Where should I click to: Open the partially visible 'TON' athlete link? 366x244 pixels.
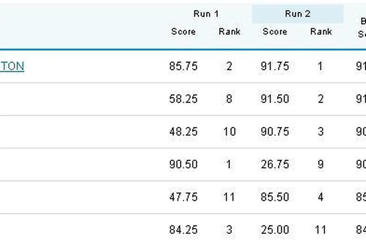coord(12,66)
